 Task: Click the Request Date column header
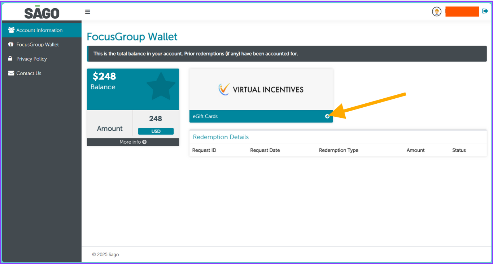[265, 150]
